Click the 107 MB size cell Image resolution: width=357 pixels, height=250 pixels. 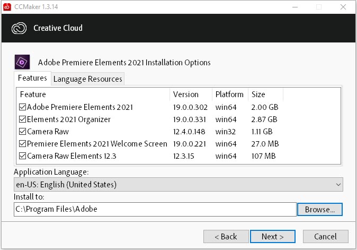point(263,156)
